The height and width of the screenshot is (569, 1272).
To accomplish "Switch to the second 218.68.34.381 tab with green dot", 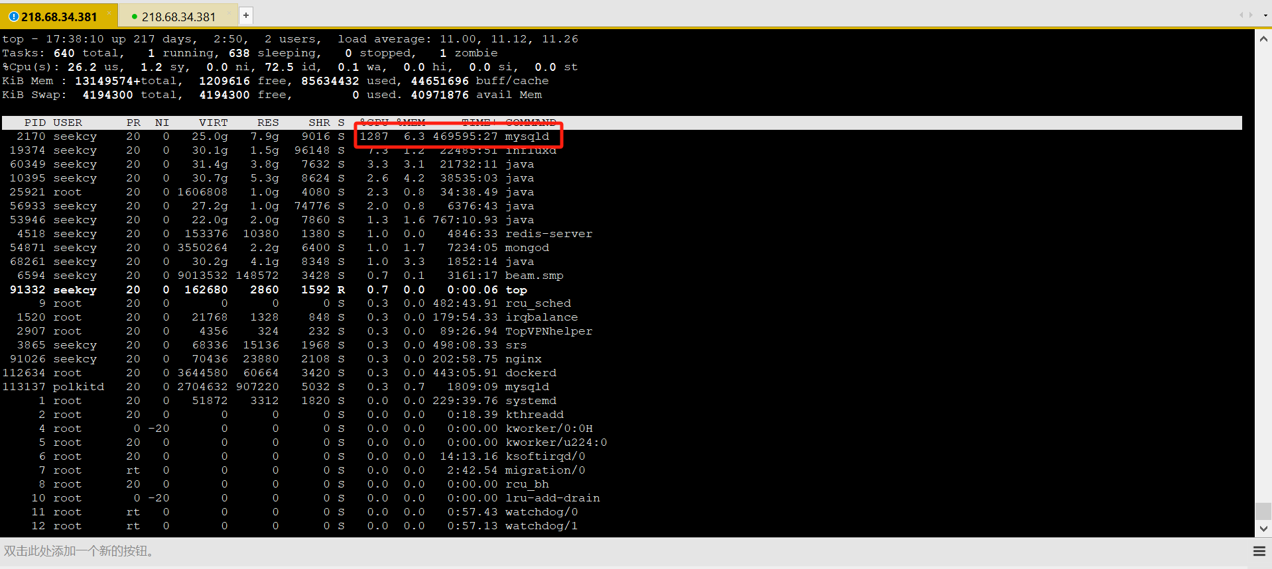I will (x=178, y=17).
